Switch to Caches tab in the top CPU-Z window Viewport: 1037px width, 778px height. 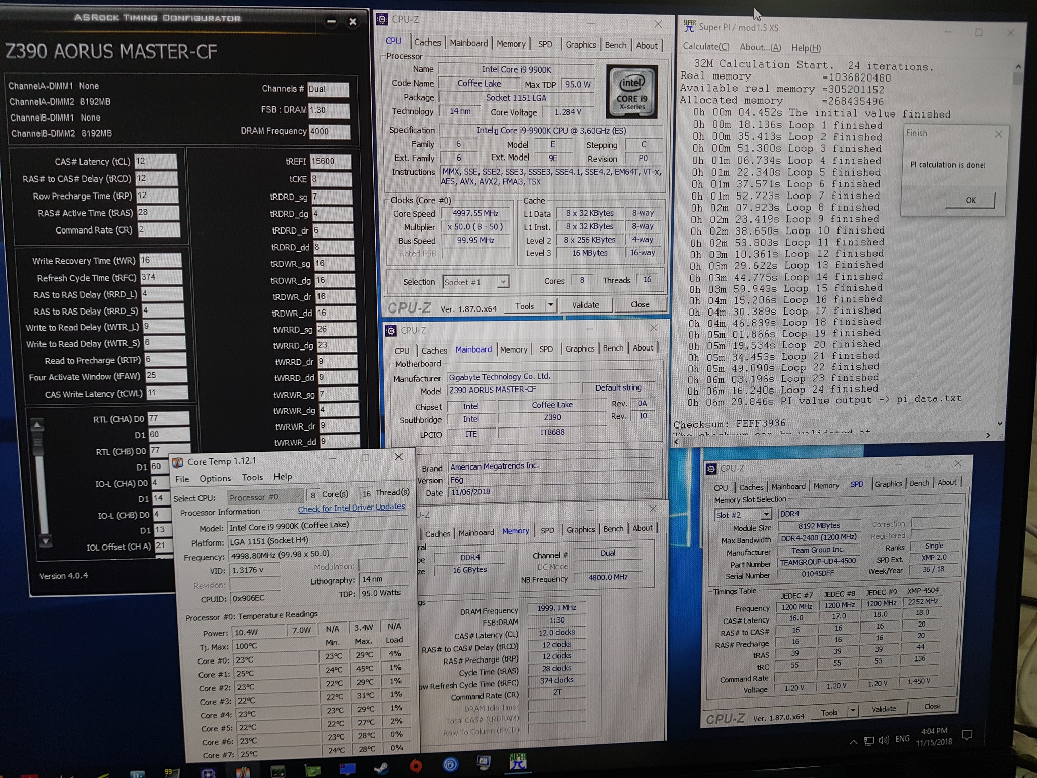427,43
